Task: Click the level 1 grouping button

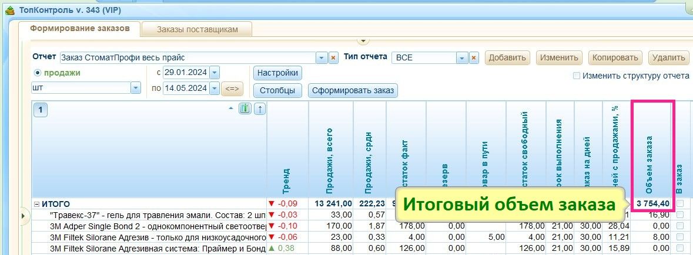Action: coord(40,110)
